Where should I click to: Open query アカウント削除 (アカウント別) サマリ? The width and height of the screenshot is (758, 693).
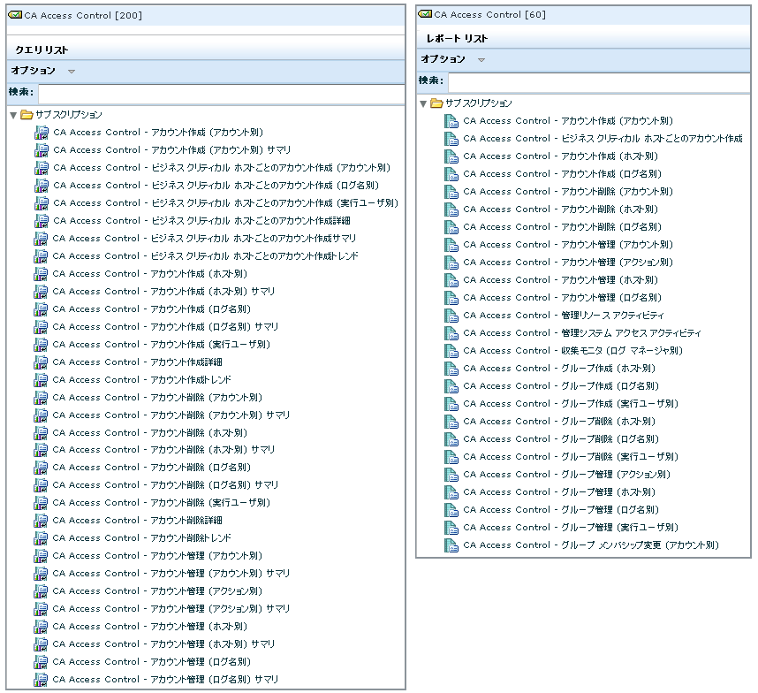click(x=171, y=415)
